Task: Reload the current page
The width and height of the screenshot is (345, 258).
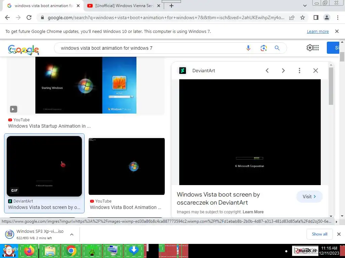Action: pyautogui.click(x=29, y=17)
